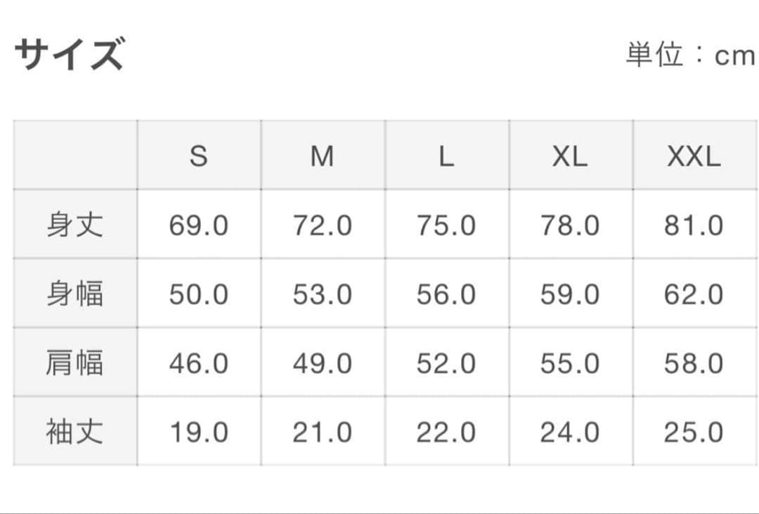Click the 肩幅 row header
Image resolution: width=759 pixels, height=514 pixels.
click(x=74, y=362)
